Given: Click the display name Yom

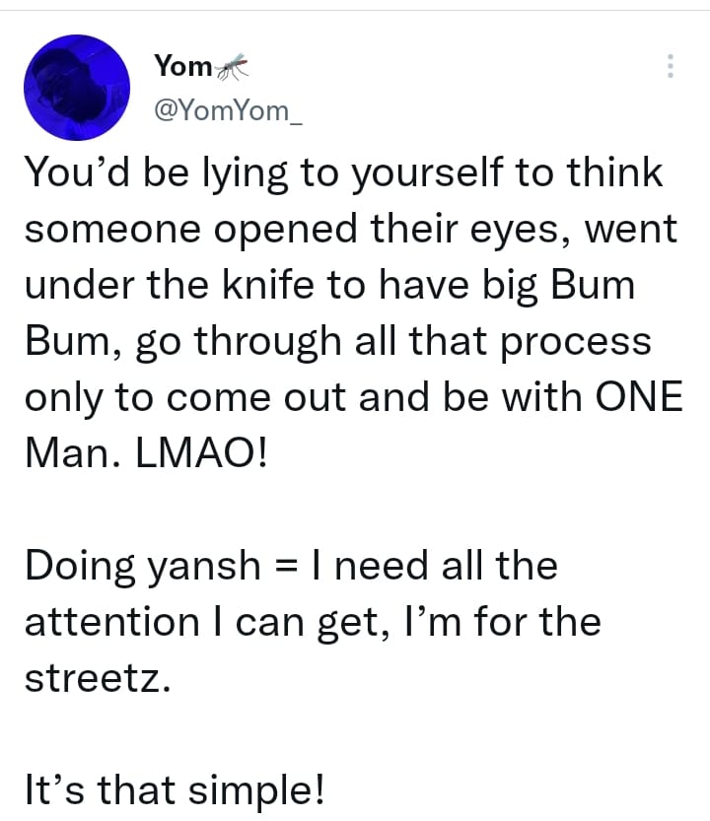Looking at the screenshot, I should pyautogui.click(x=182, y=66).
